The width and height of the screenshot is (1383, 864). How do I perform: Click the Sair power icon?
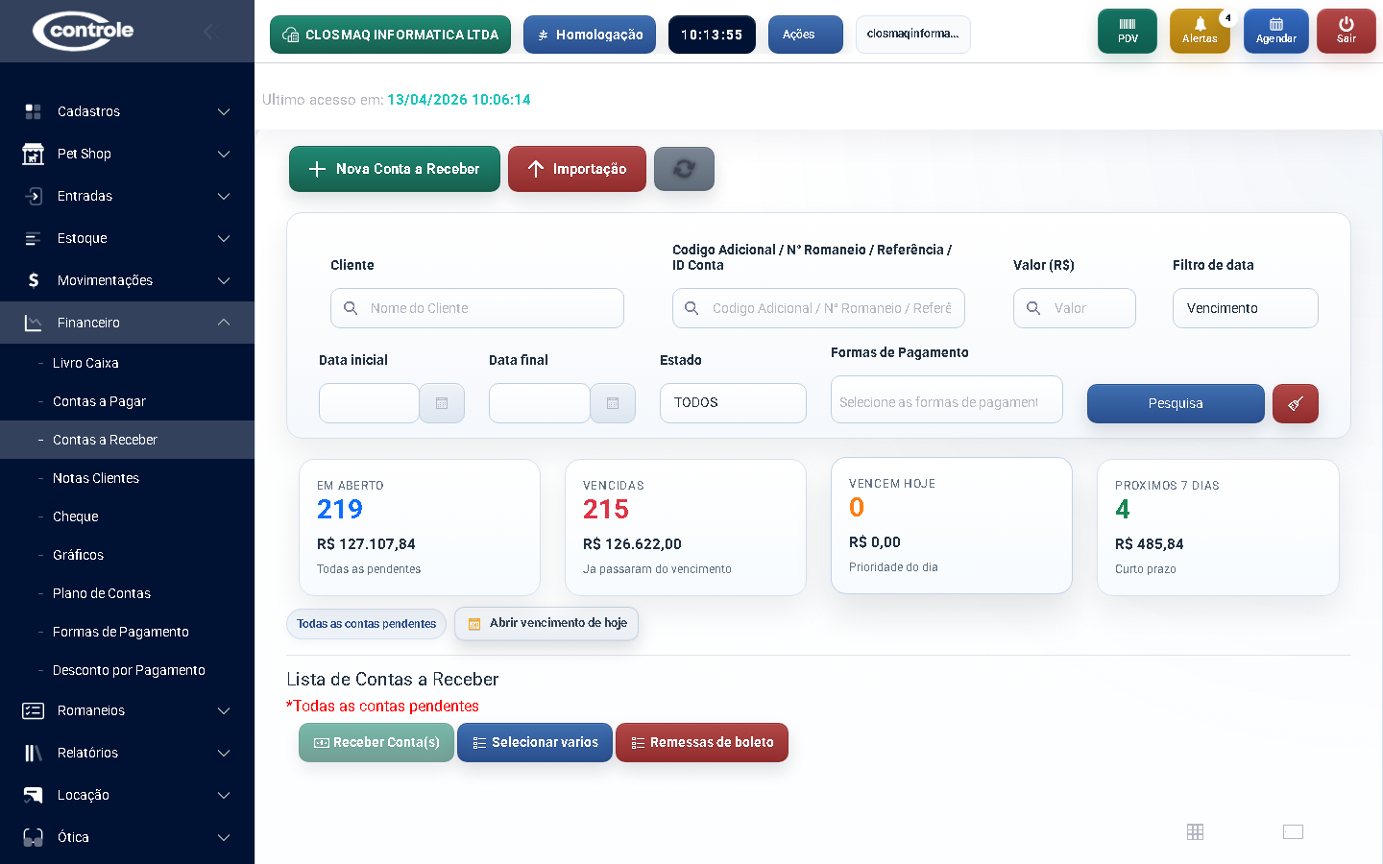[x=1346, y=31]
